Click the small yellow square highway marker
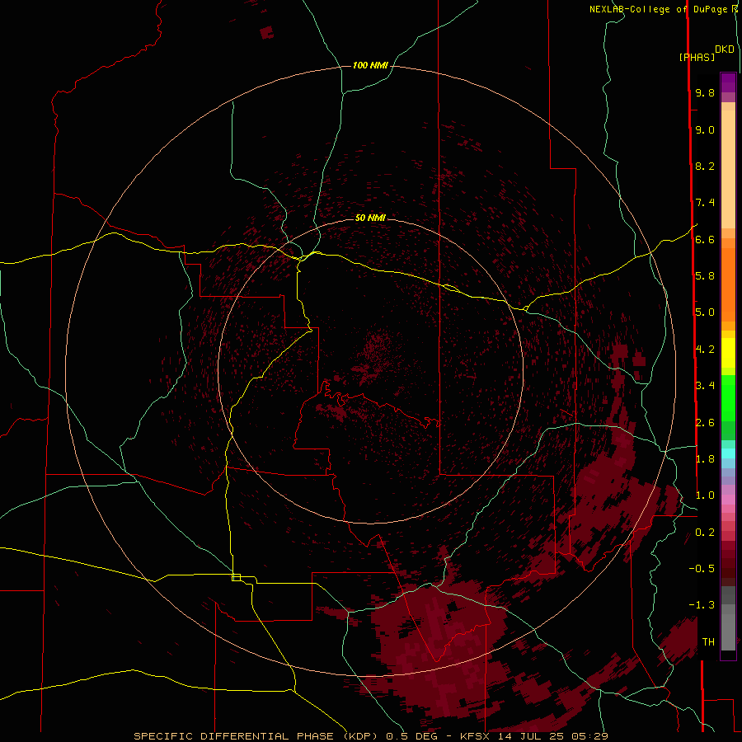742x742 pixels. tap(236, 577)
